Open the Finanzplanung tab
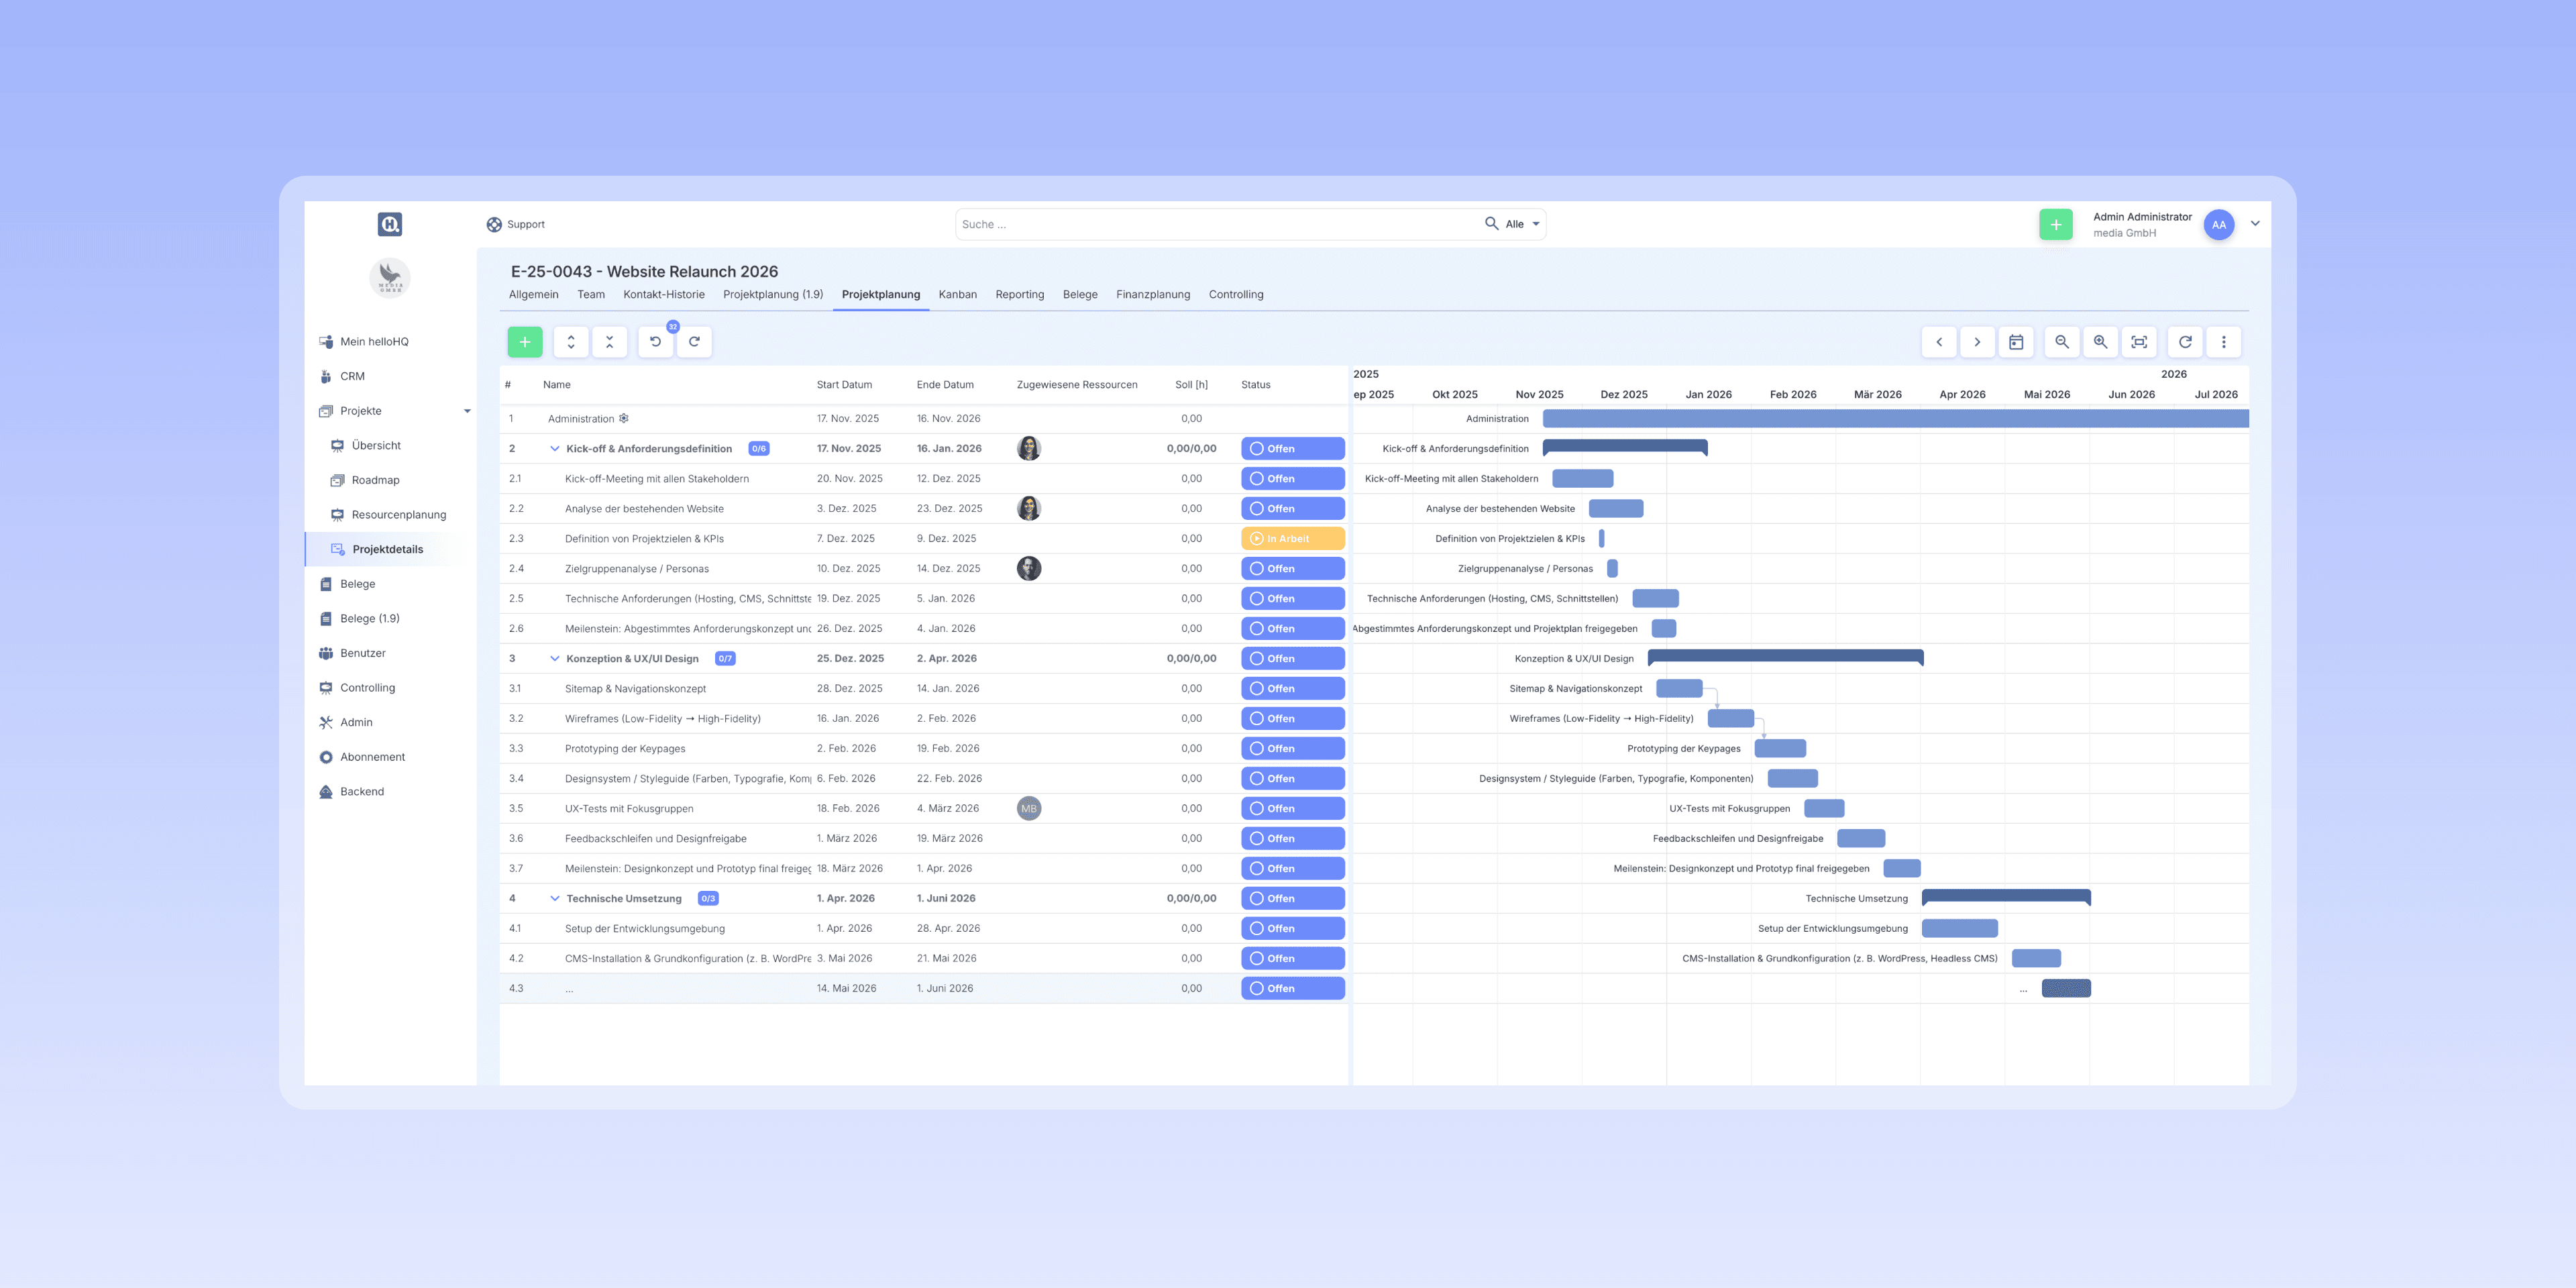The height and width of the screenshot is (1288, 2576). (x=1152, y=295)
